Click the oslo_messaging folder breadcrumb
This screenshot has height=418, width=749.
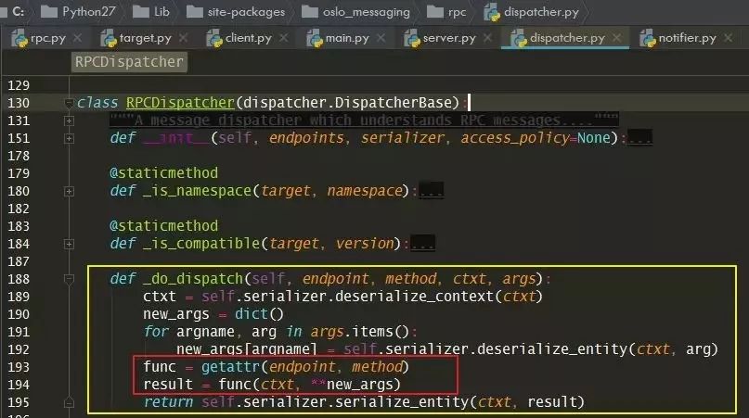click(355, 11)
